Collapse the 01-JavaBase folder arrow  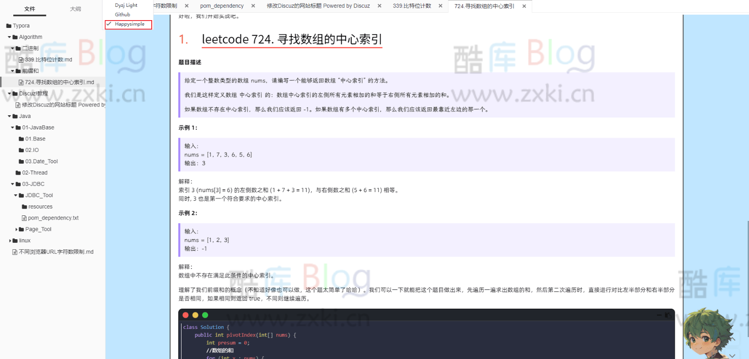pos(12,128)
